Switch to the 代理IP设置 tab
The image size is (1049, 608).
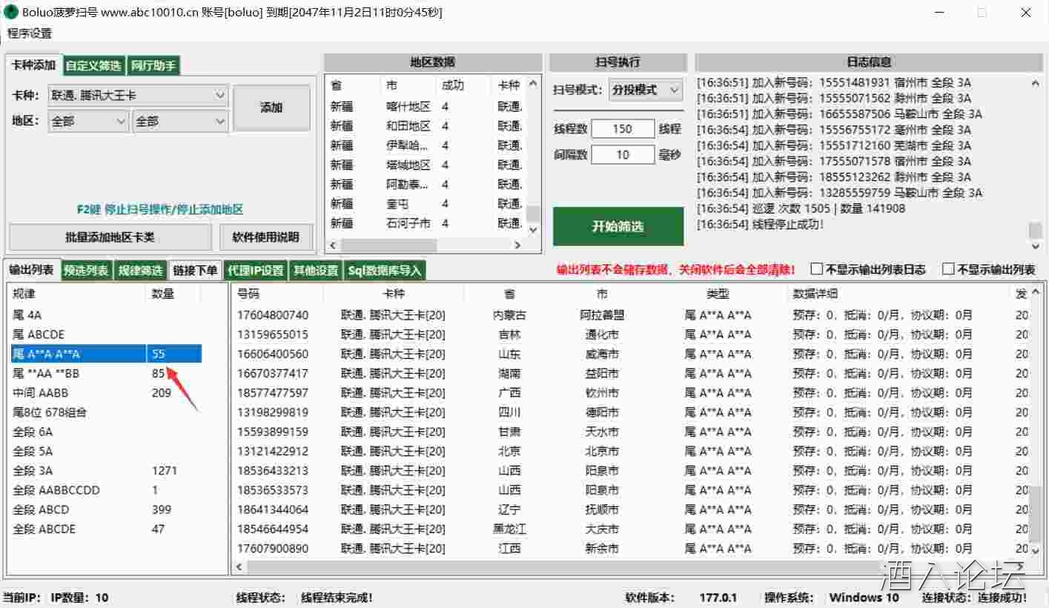pyautogui.click(x=256, y=271)
